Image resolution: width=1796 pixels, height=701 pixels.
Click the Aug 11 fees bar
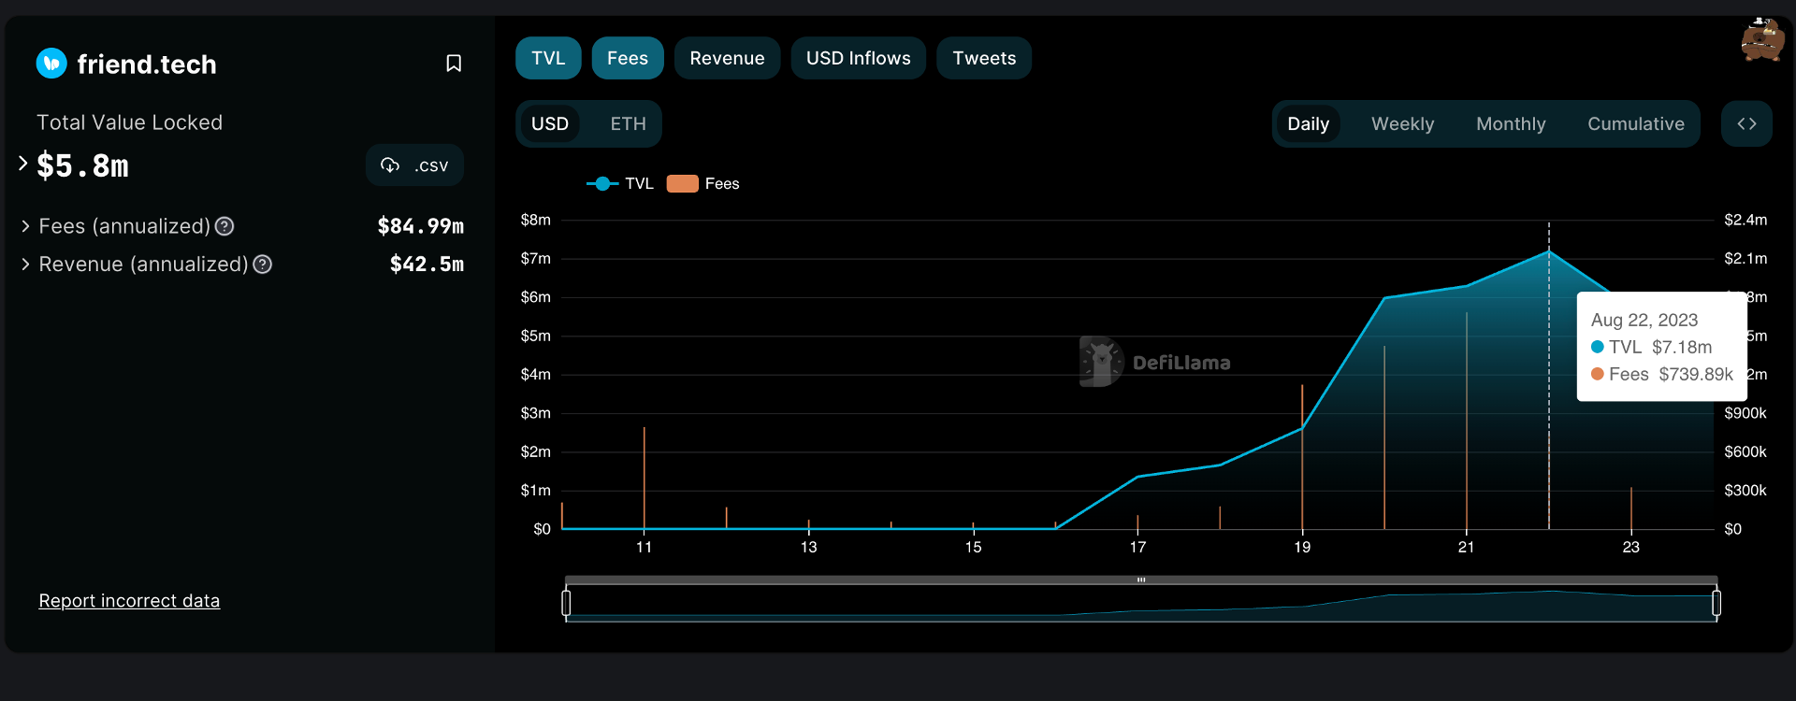645,479
